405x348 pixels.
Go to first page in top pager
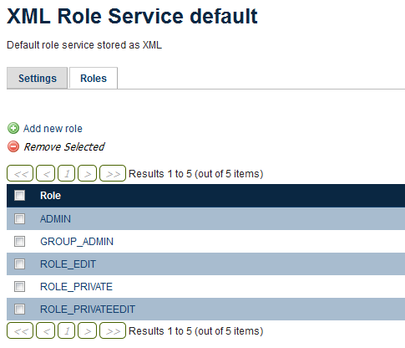click(x=20, y=173)
